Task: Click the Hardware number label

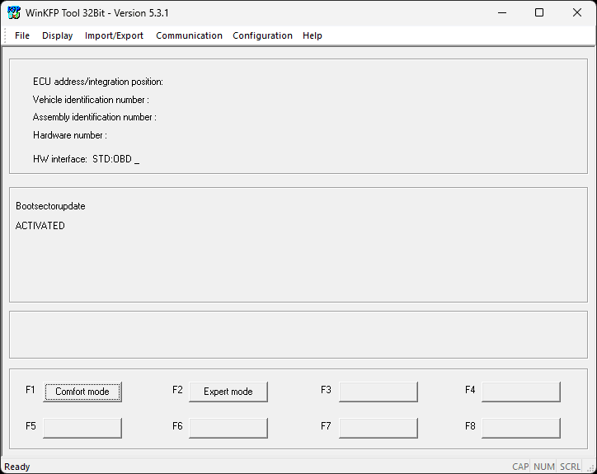Action: pyautogui.click(x=69, y=135)
